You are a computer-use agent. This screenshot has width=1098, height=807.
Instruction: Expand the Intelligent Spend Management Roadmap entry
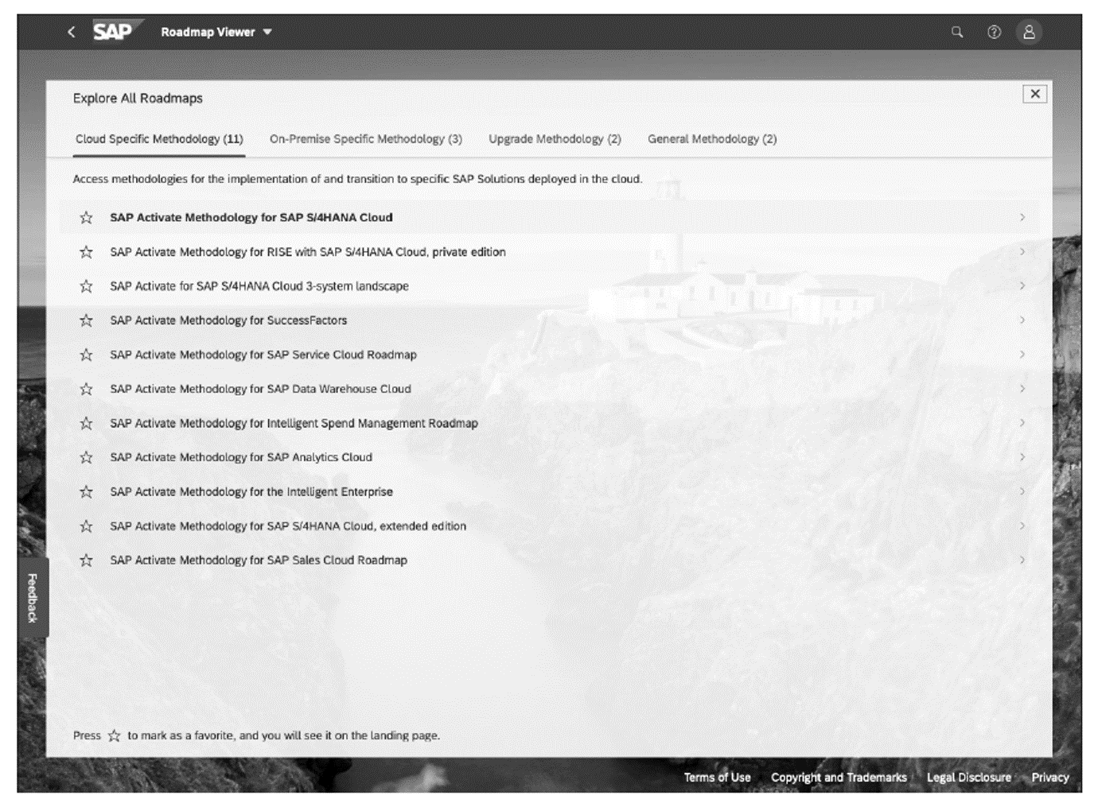point(1023,423)
